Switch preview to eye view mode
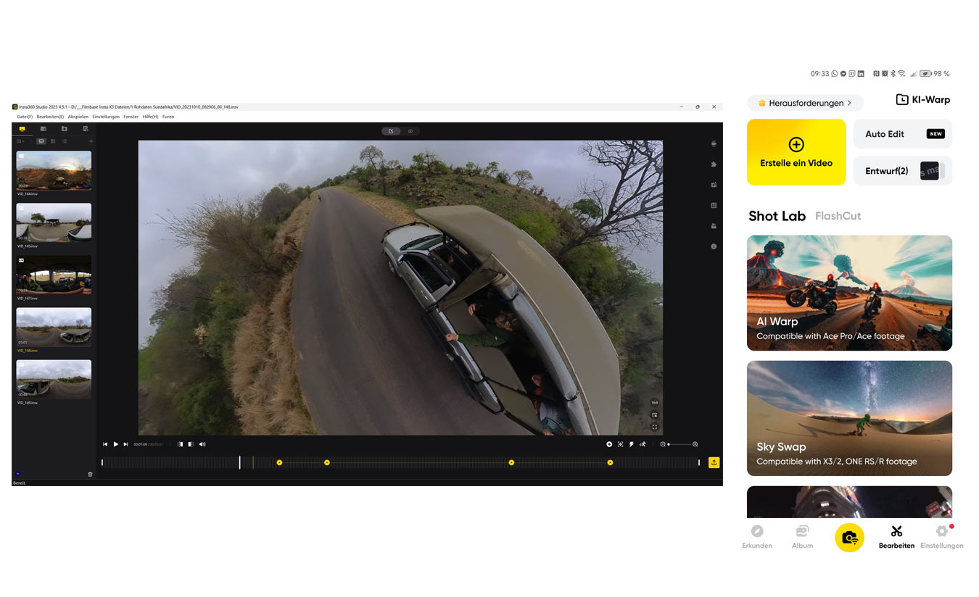979x597 pixels. pos(410,131)
